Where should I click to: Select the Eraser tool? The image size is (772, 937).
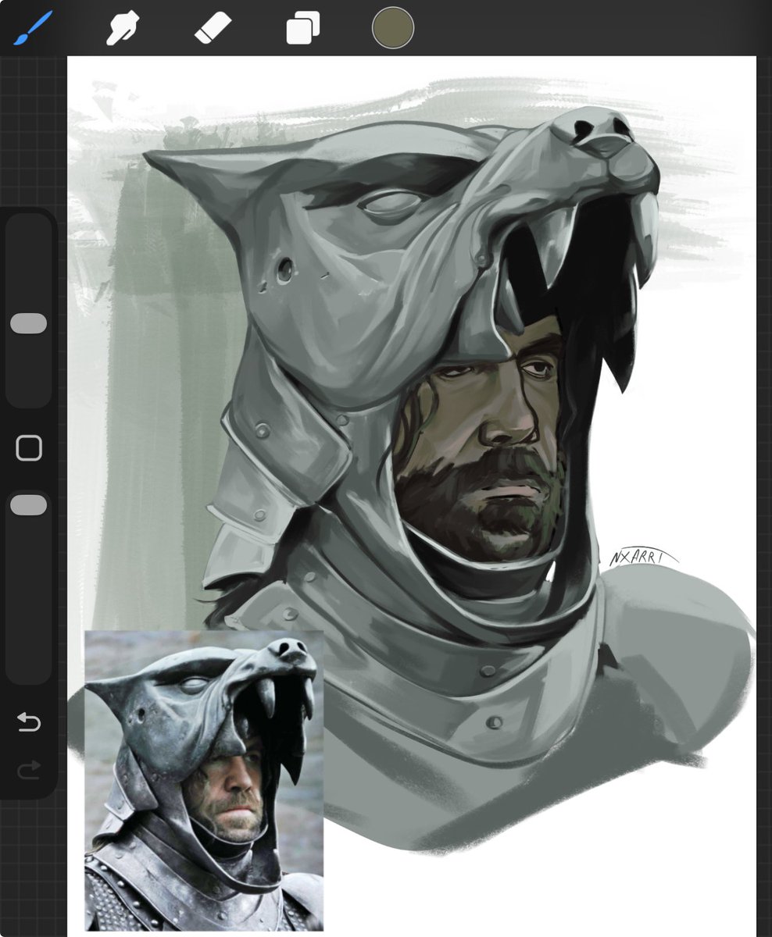213,28
